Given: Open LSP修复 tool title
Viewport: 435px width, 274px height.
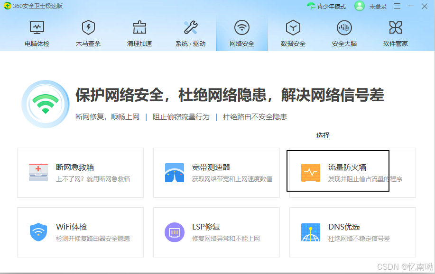Looking at the screenshot, I should click(206, 227).
